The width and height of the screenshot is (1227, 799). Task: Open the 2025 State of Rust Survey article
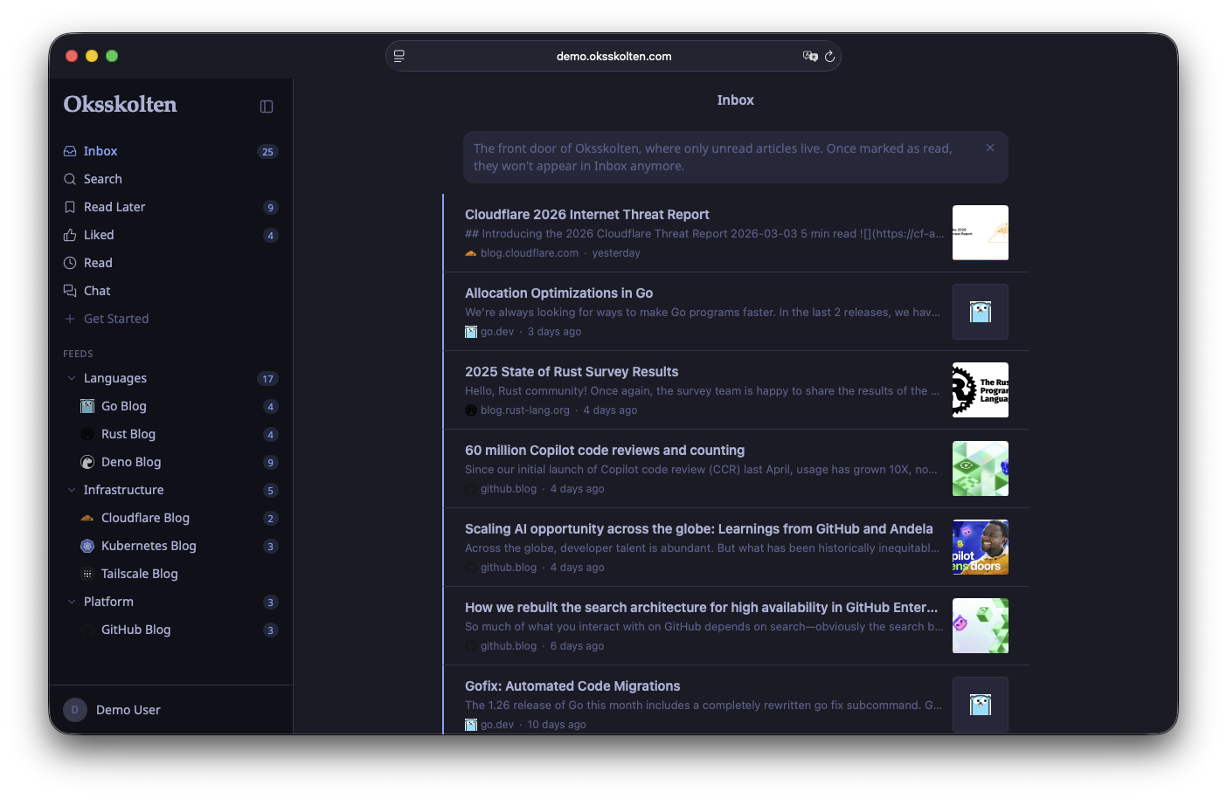coord(571,372)
